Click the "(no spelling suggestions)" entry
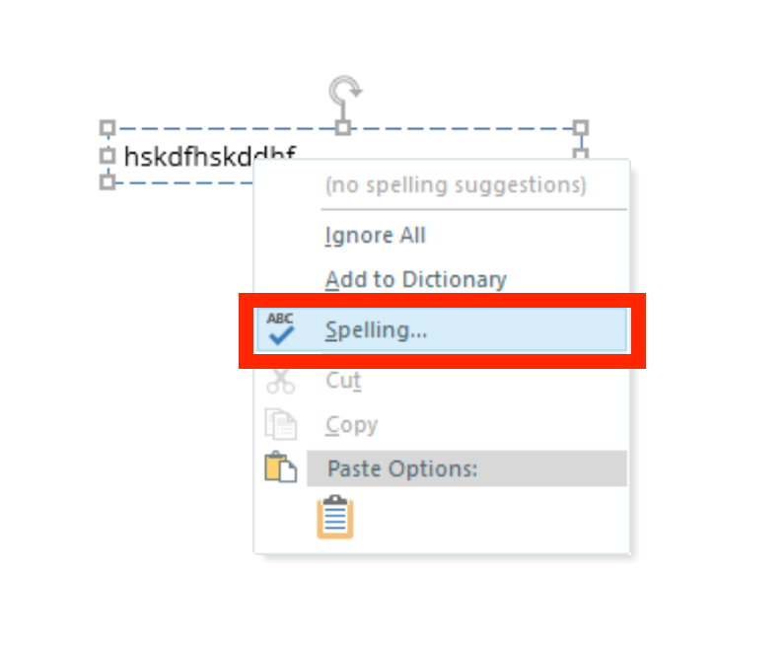 point(456,184)
